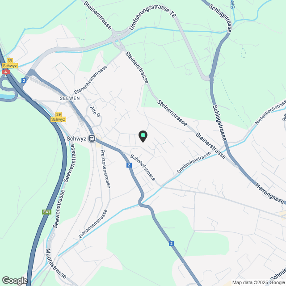This screenshot has width=286, height=286.
Task: Select the Herrengasse road label
Action: (x=269, y=193)
